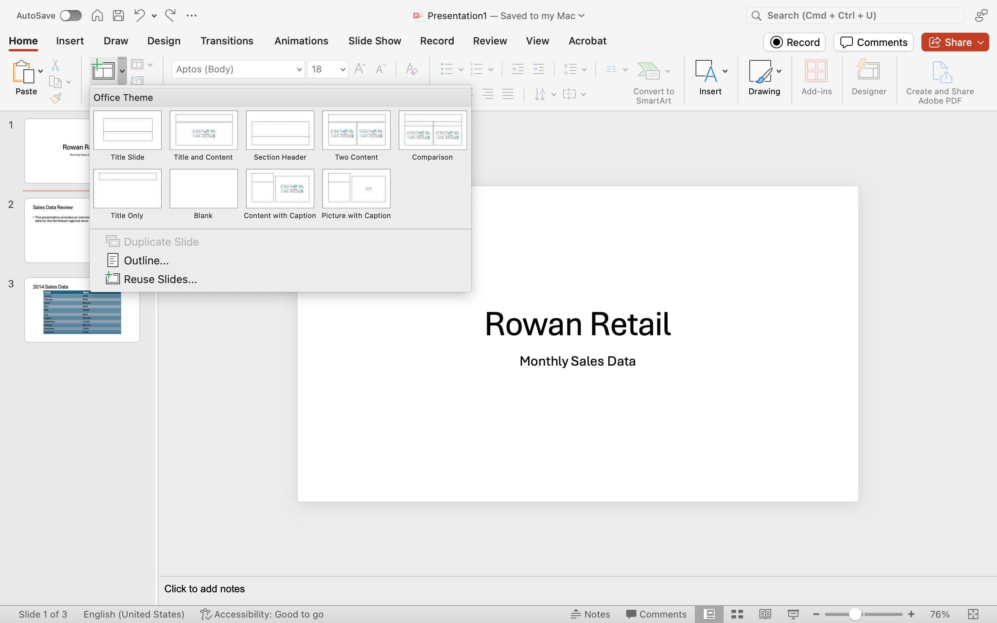Click the Justify text alignment icon
The image size is (997, 623).
pyautogui.click(x=507, y=94)
